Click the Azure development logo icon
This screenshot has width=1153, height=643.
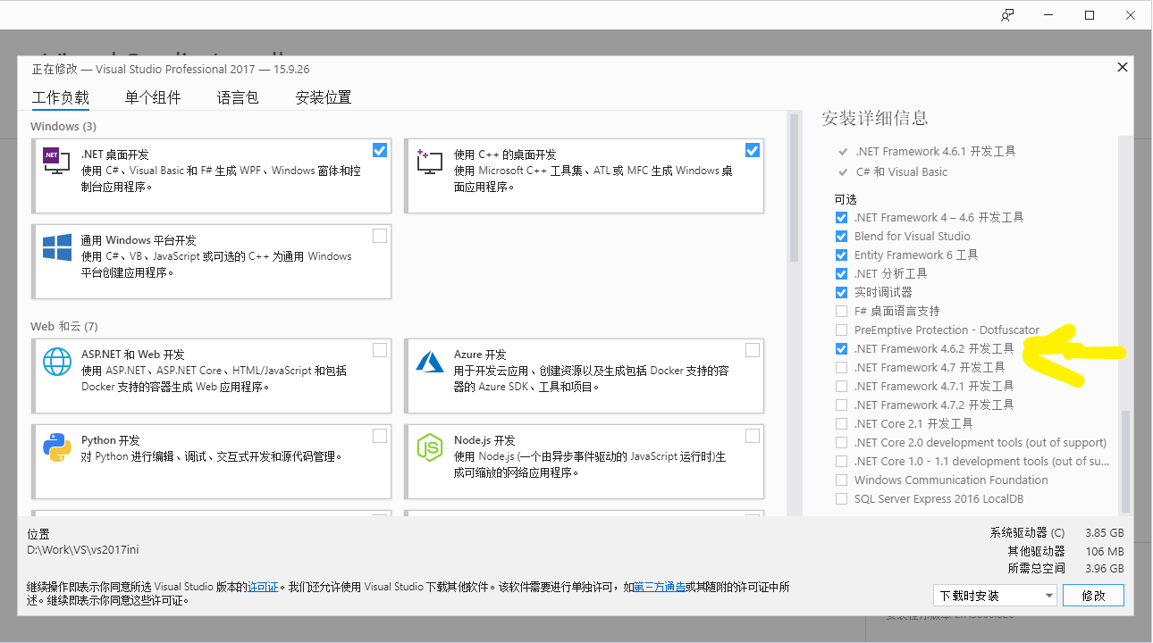click(429, 362)
